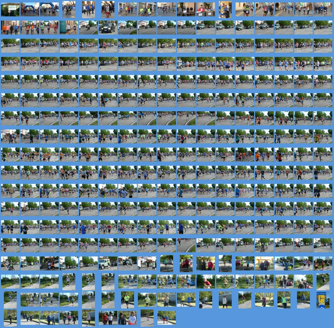Select the photo with the large teal column
The width and height of the screenshot is (334, 328).
pyautogui.click(x=69, y=27)
